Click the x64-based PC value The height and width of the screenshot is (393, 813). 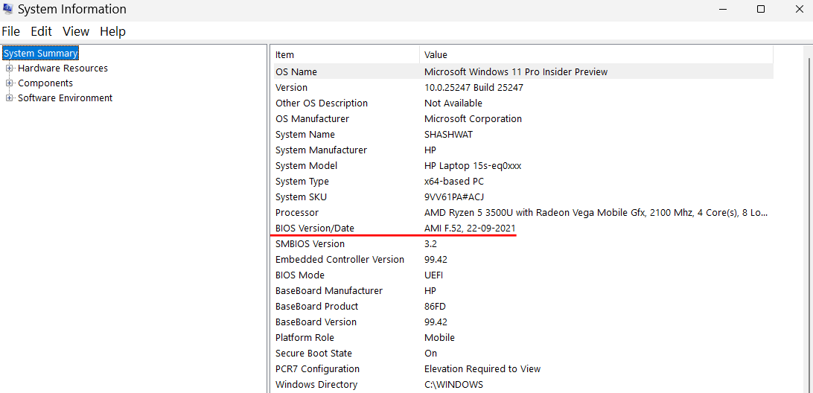(454, 182)
